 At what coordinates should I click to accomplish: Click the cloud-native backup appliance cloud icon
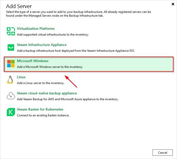click(11, 96)
